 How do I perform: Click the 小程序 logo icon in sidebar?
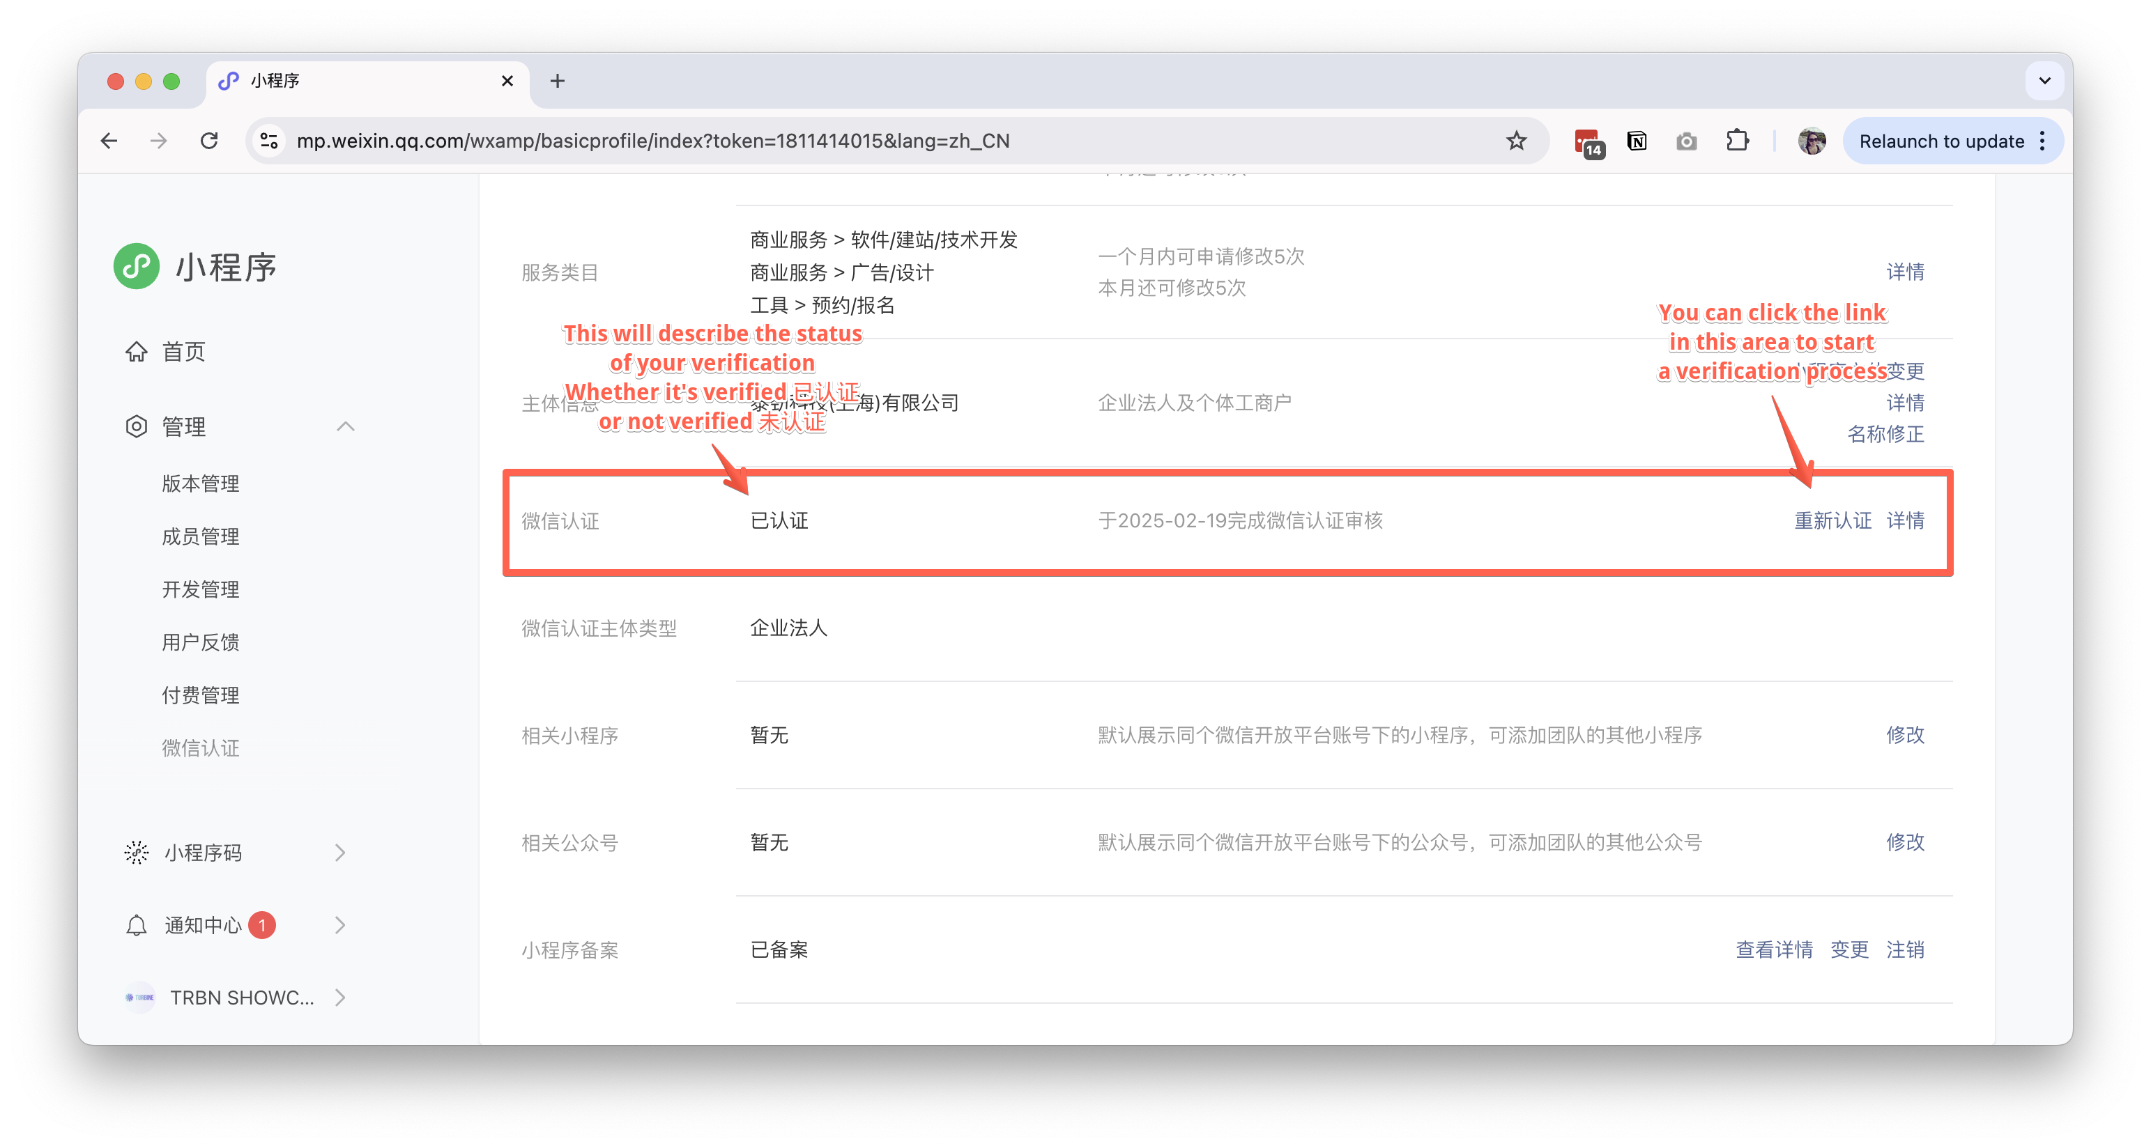tap(136, 267)
